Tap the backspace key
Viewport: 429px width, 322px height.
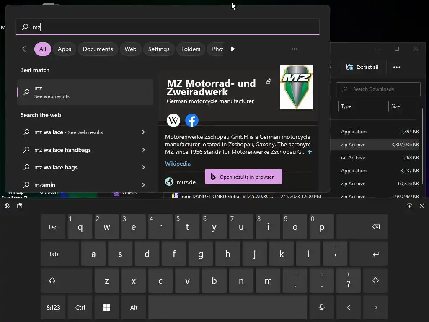click(362, 227)
